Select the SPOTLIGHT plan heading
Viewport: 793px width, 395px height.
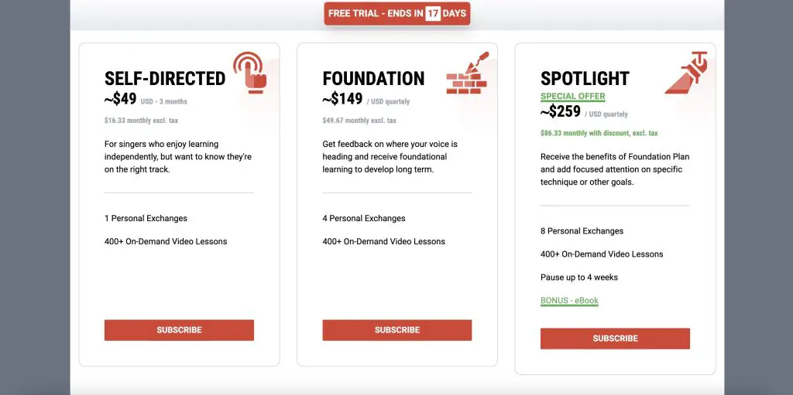click(585, 79)
